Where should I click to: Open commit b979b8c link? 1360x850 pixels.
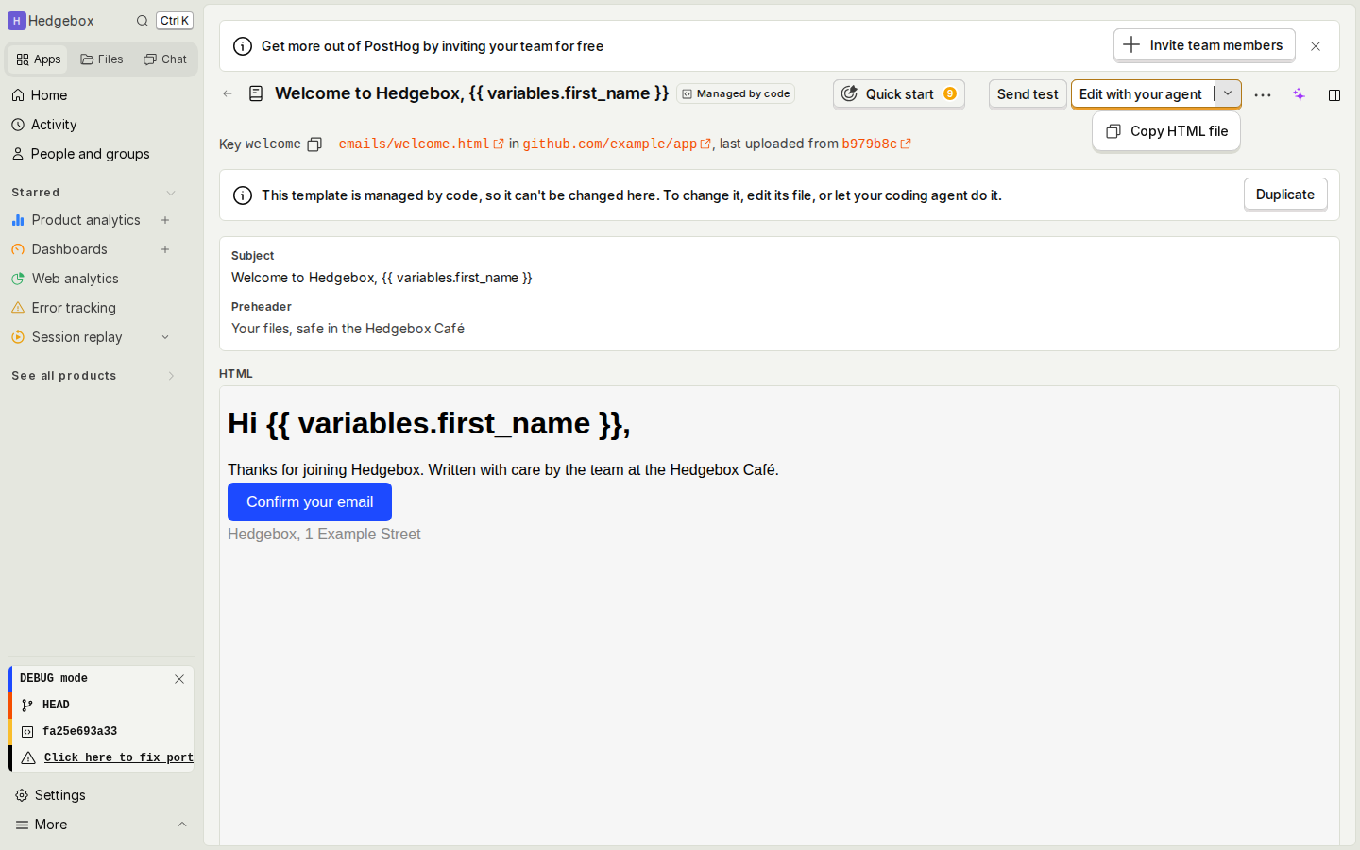[x=876, y=144]
